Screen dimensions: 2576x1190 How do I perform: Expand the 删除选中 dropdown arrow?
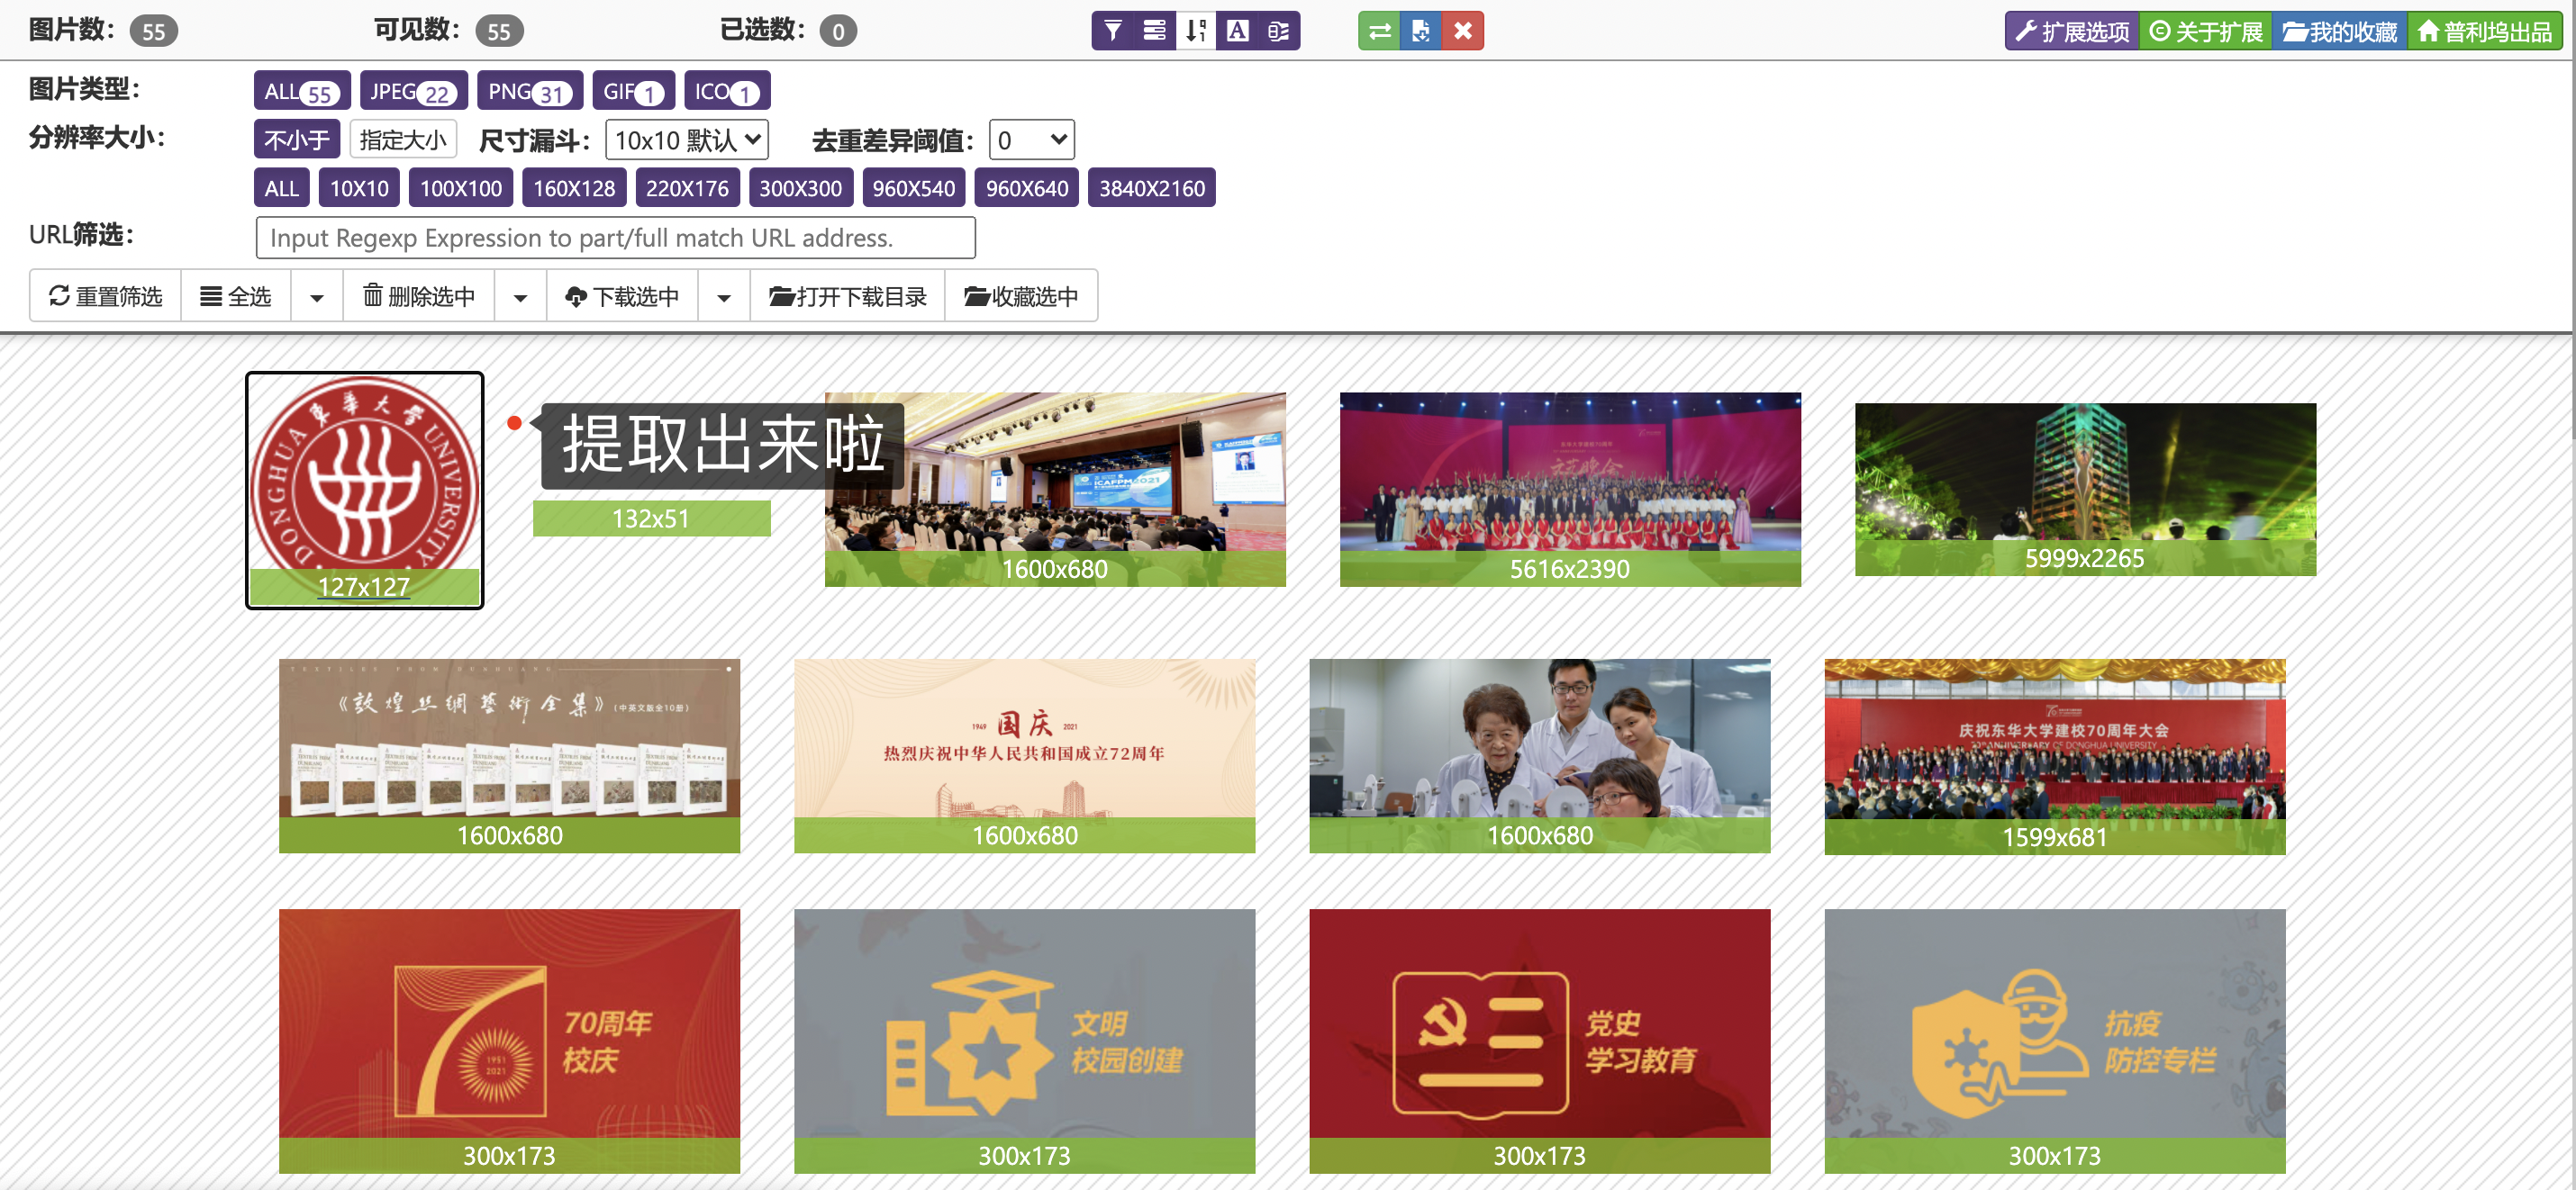521,297
